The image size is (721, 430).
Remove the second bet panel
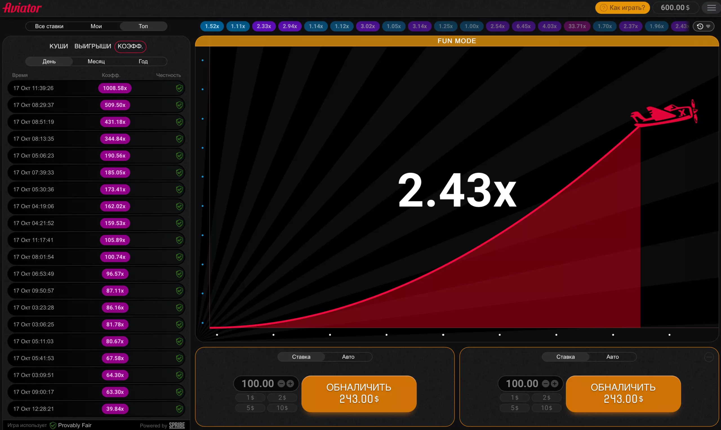[709, 357]
